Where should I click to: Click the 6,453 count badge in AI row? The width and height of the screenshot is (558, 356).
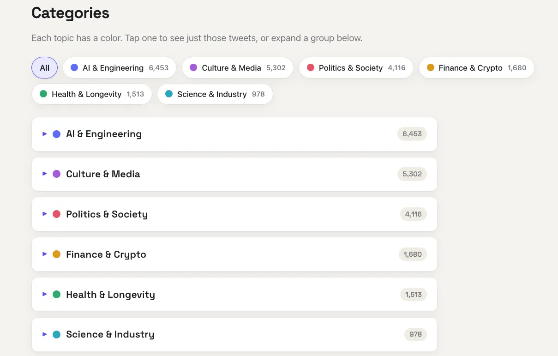coord(412,134)
